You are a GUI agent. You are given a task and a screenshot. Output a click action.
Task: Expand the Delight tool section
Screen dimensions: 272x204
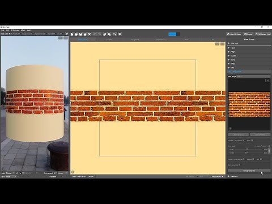(249, 52)
